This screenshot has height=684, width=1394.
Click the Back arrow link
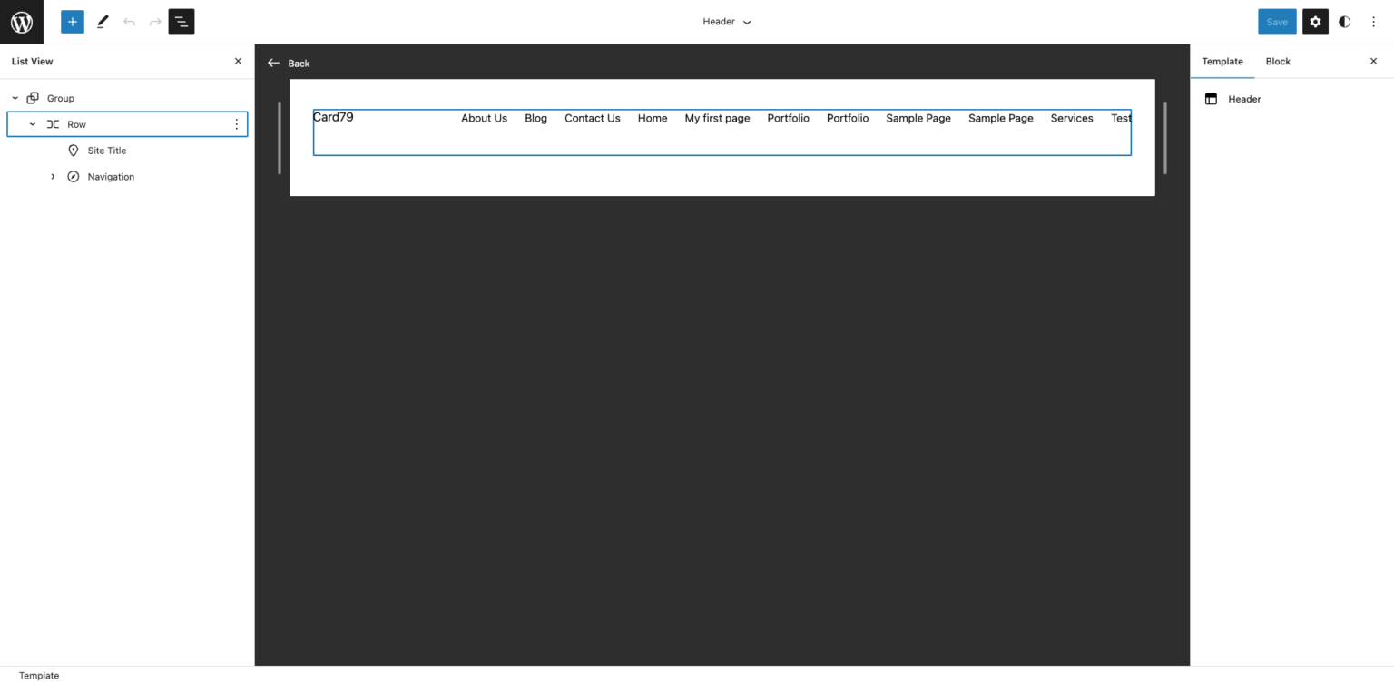tap(289, 64)
